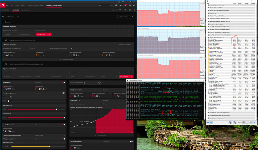
Task: Collapse the Система section
Action: [x=2, y=22]
